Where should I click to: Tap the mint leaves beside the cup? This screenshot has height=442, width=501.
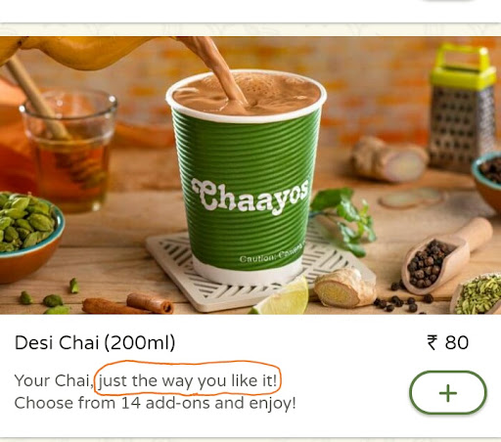[x=342, y=220]
